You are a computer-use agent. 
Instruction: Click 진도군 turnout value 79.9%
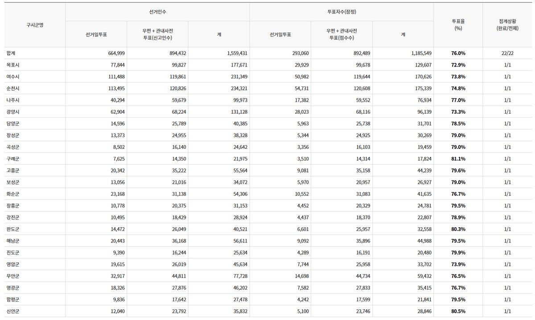click(458, 253)
